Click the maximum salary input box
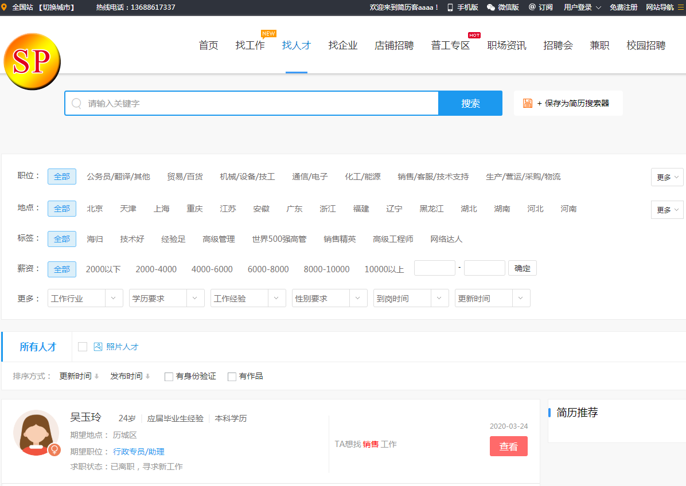 pos(484,268)
